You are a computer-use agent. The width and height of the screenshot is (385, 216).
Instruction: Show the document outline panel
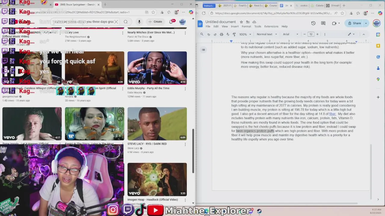click(x=204, y=50)
